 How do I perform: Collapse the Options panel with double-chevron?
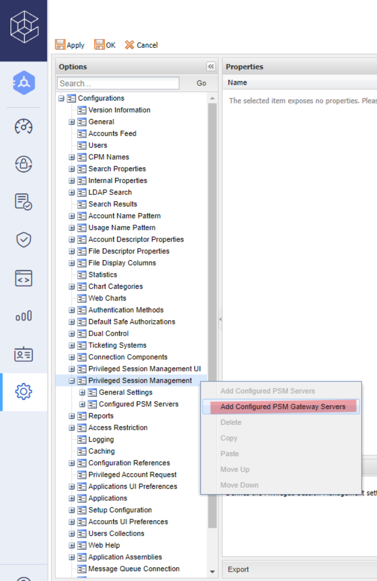[x=211, y=66]
